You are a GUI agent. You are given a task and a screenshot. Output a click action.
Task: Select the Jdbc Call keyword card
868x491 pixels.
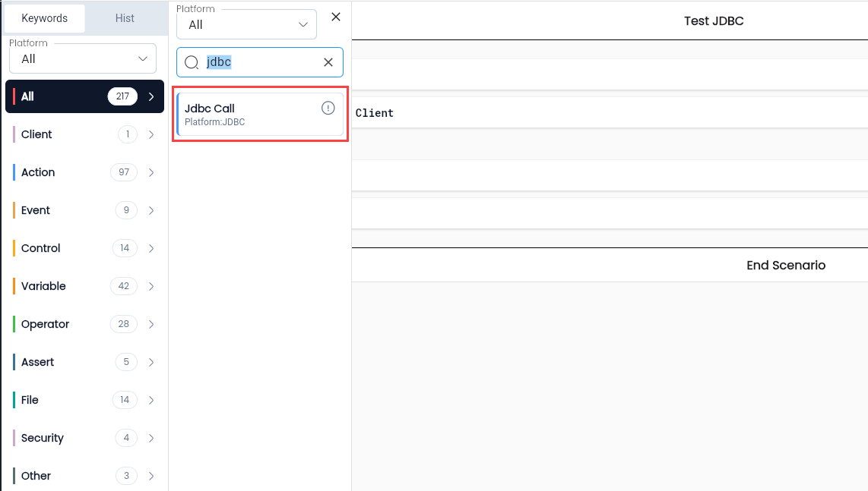pos(260,114)
